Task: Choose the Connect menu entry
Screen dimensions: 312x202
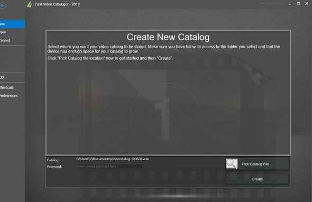Action: point(12,40)
